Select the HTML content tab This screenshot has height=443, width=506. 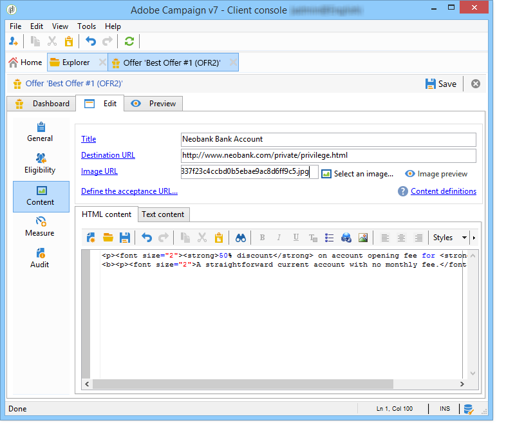pyautogui.click(x=106, y=214)
